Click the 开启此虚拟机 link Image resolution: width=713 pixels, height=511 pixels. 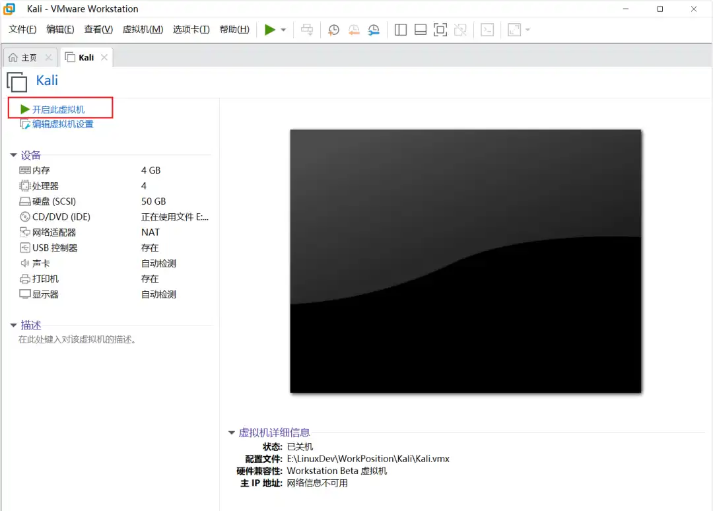[x=58, y=110]
